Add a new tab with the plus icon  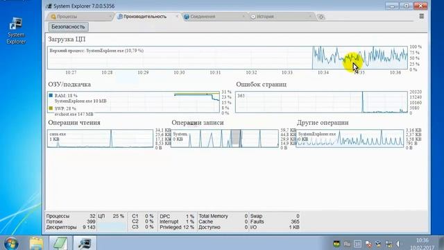click(321, 17)
